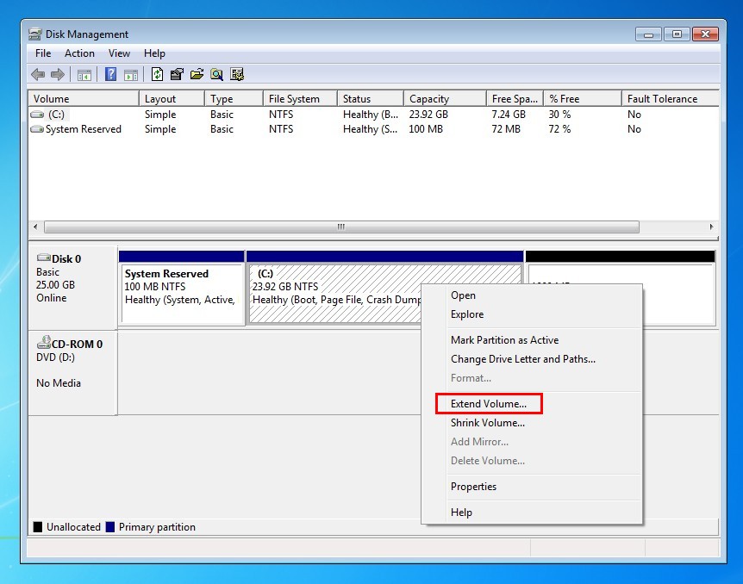Click the Refresh toolbar icon
The image size is (743, 584).
[x=158, y=74]
